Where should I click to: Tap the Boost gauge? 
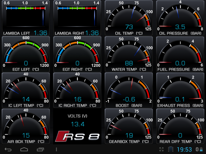[129, 90]
